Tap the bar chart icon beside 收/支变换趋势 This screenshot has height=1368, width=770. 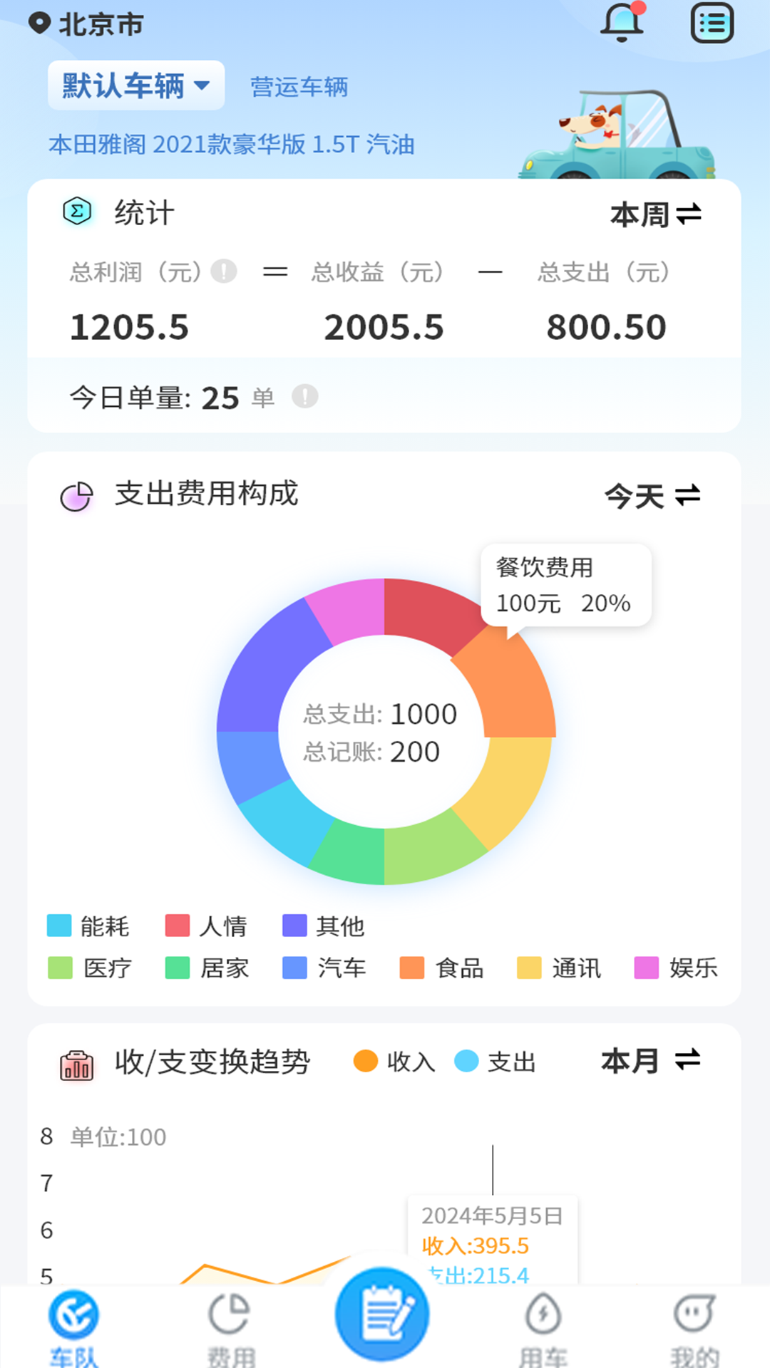click(x=76, y=1065)
